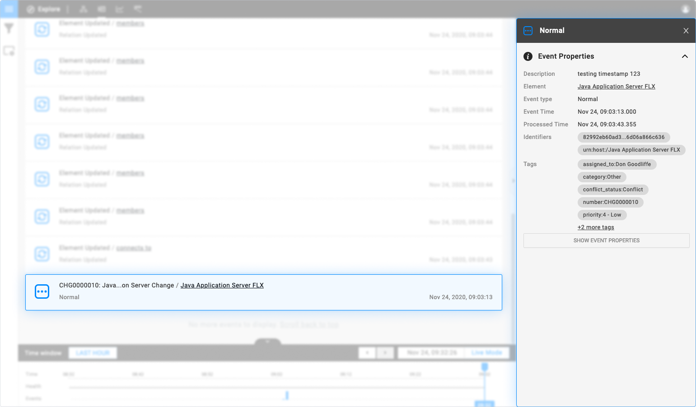The image size is (696, 407).
Task: Select the CHG0000010 event row
Action: (x=264, y=292)
